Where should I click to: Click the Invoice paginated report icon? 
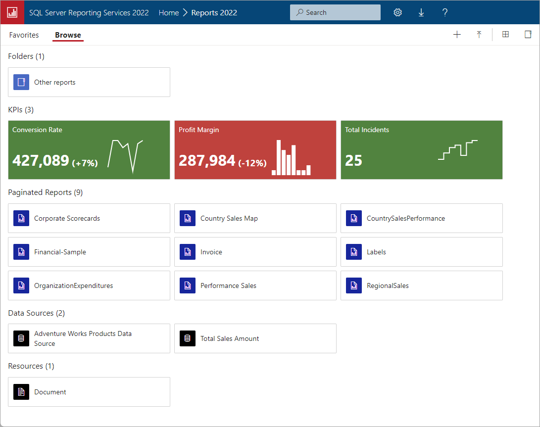[187, 252]
